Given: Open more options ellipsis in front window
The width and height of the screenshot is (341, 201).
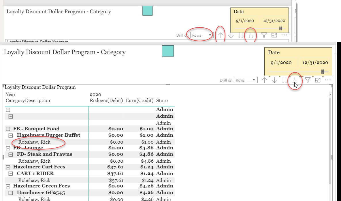Looking at the screenshot, I should 328,80.
